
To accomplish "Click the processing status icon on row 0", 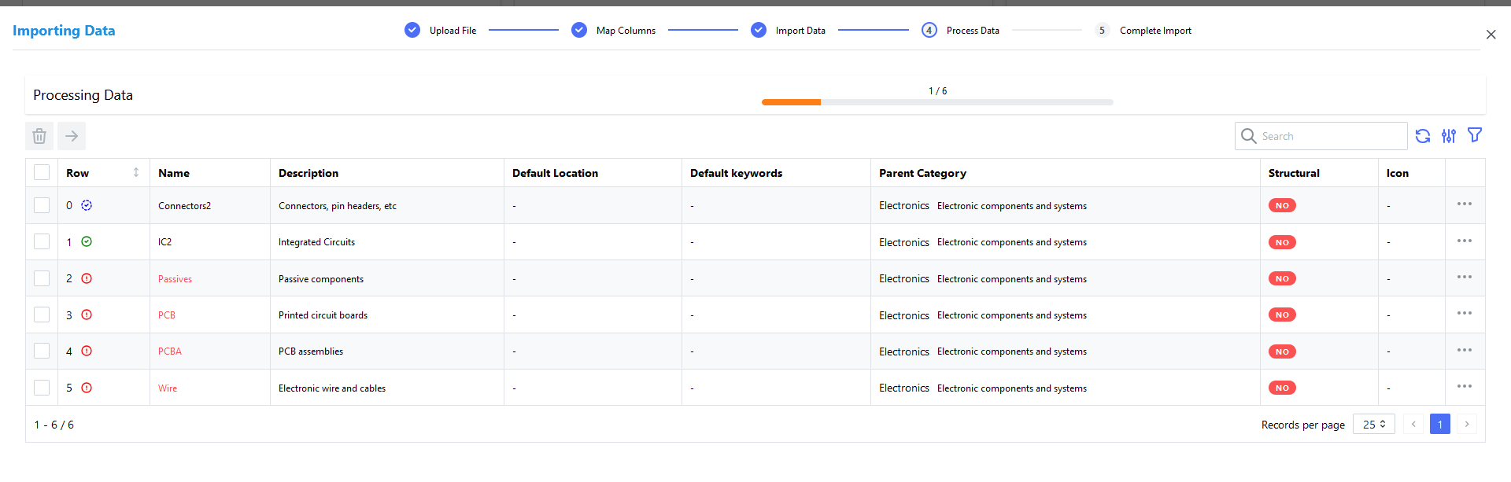I will 87,205.
